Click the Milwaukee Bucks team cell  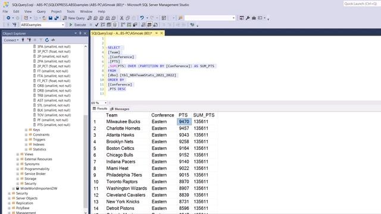tap(123, 121)
